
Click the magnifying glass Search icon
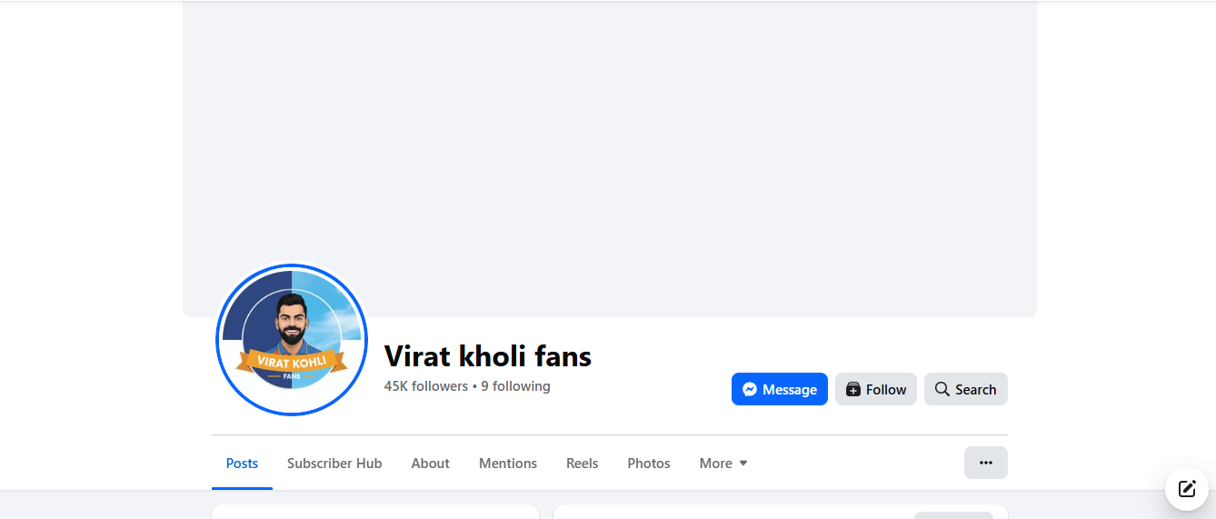942,389
